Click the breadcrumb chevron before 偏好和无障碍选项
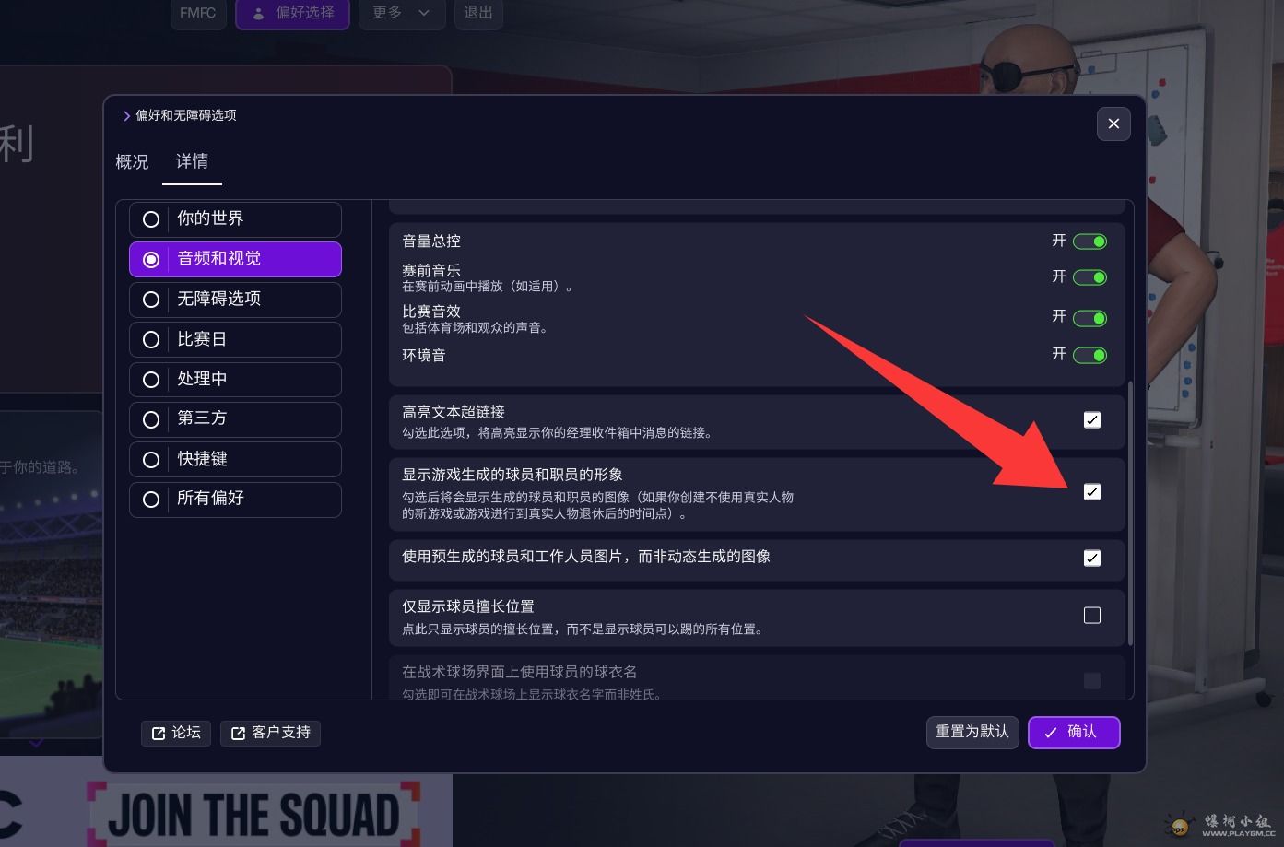The image size is (1284, 847). pyautogui.click(x=126, y=115)
